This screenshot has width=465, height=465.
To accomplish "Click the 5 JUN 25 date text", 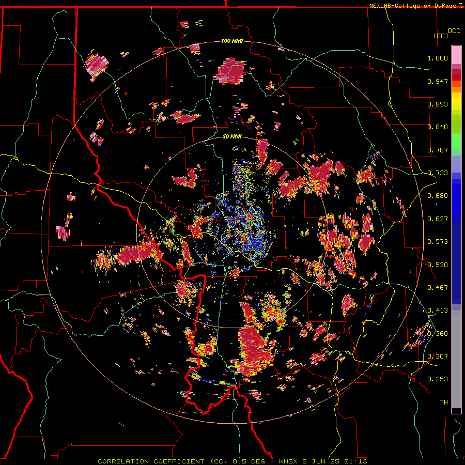I will pyautogui.click(x=321, y=461).
